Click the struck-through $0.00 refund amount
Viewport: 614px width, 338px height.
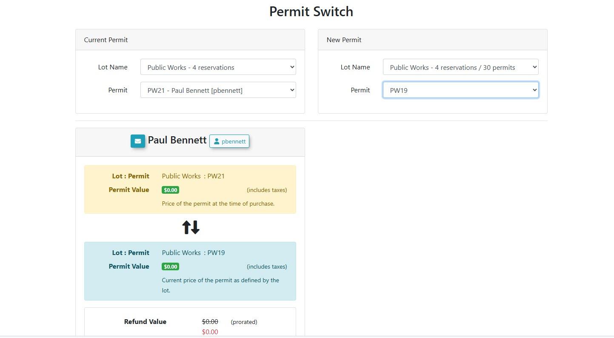click(x=210, y=322)
